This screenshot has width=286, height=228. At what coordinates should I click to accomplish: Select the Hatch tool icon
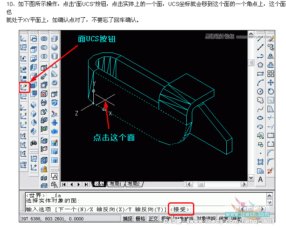click(260, 162)
